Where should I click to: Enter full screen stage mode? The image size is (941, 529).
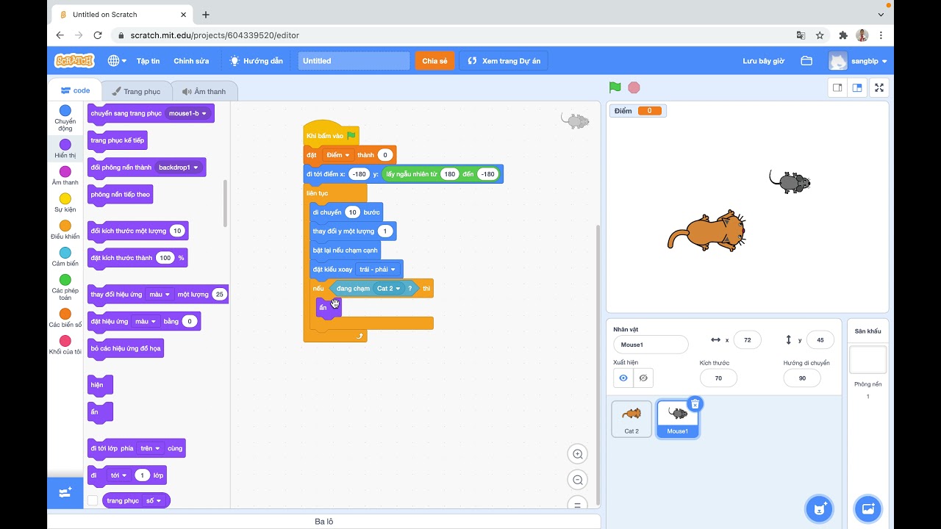click(x=879, y=87)
